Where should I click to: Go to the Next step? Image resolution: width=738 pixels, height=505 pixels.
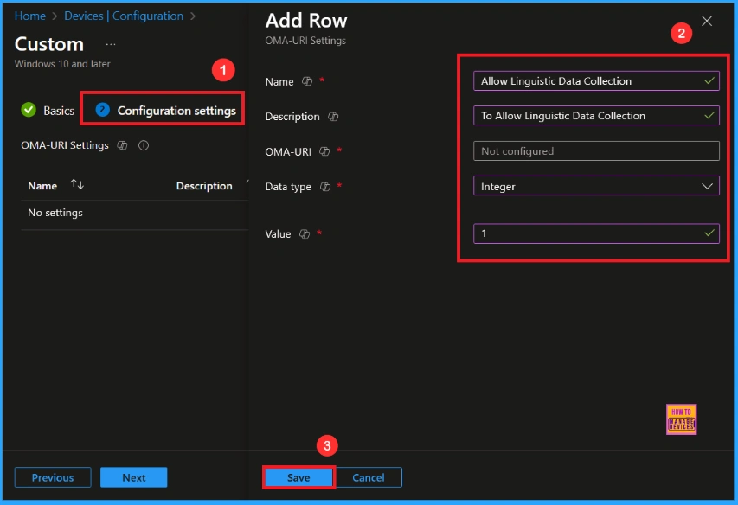click(133, 477)
